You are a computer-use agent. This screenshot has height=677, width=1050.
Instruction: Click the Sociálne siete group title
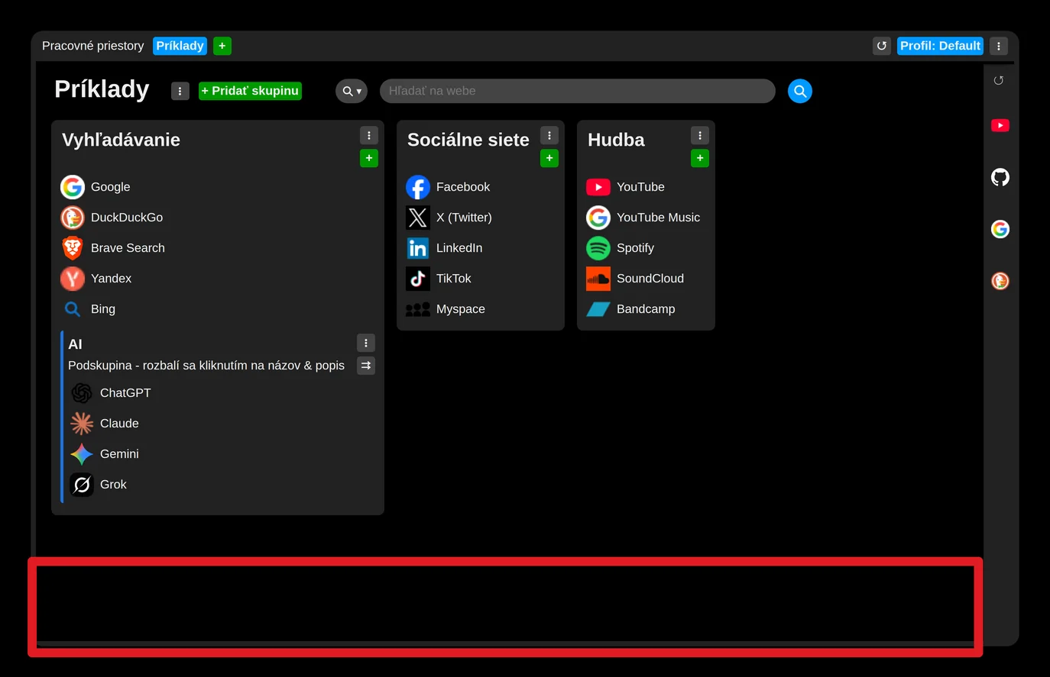tap(468, 140)
